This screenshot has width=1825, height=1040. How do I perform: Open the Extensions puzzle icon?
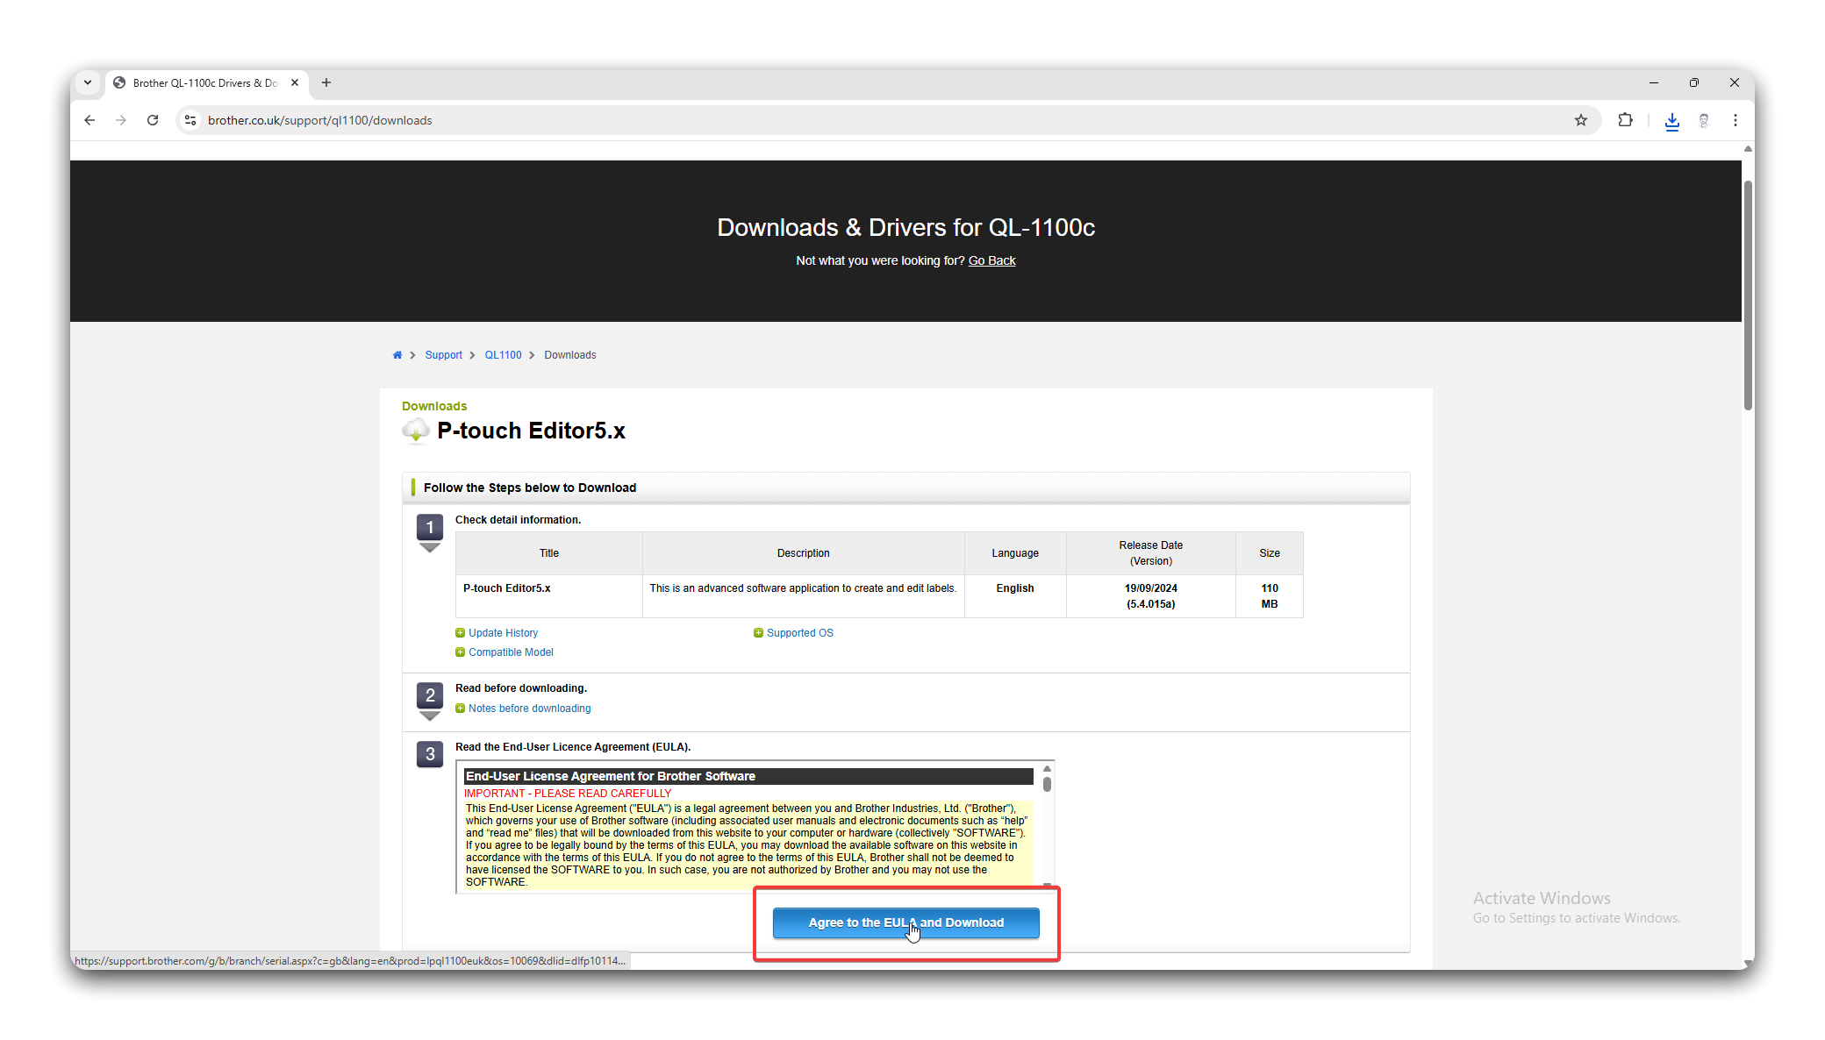point(1625,120)
